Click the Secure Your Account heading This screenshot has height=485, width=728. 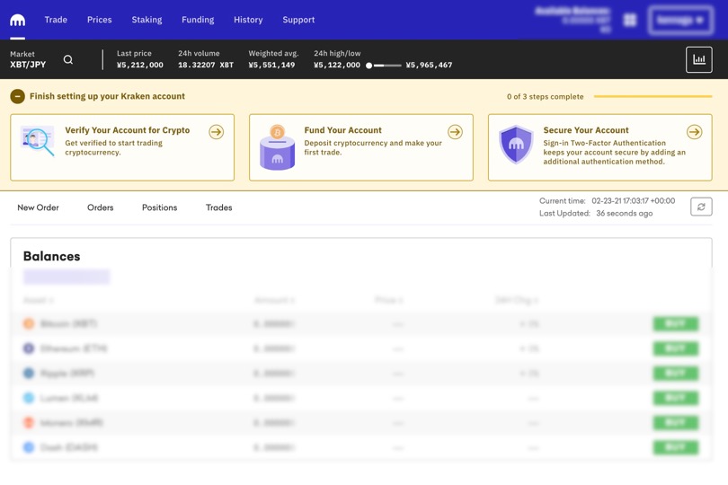[x=586, y=130]
